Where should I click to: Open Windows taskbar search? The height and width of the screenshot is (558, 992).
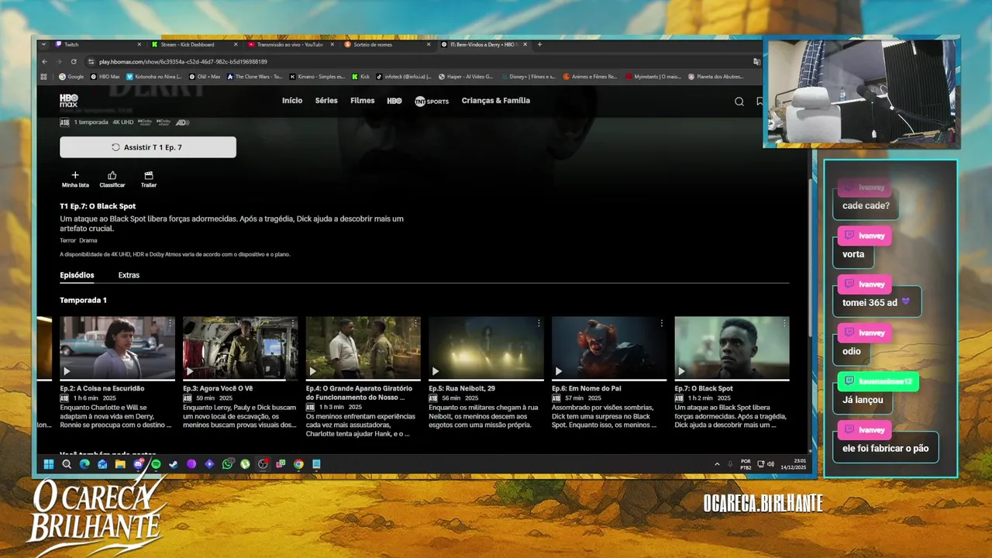point(67,464)
